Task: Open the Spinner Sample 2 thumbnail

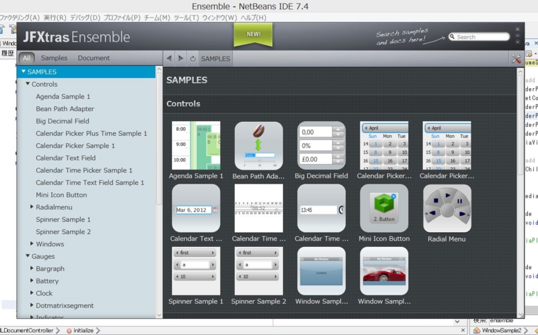Action: (x=259, y=271)
